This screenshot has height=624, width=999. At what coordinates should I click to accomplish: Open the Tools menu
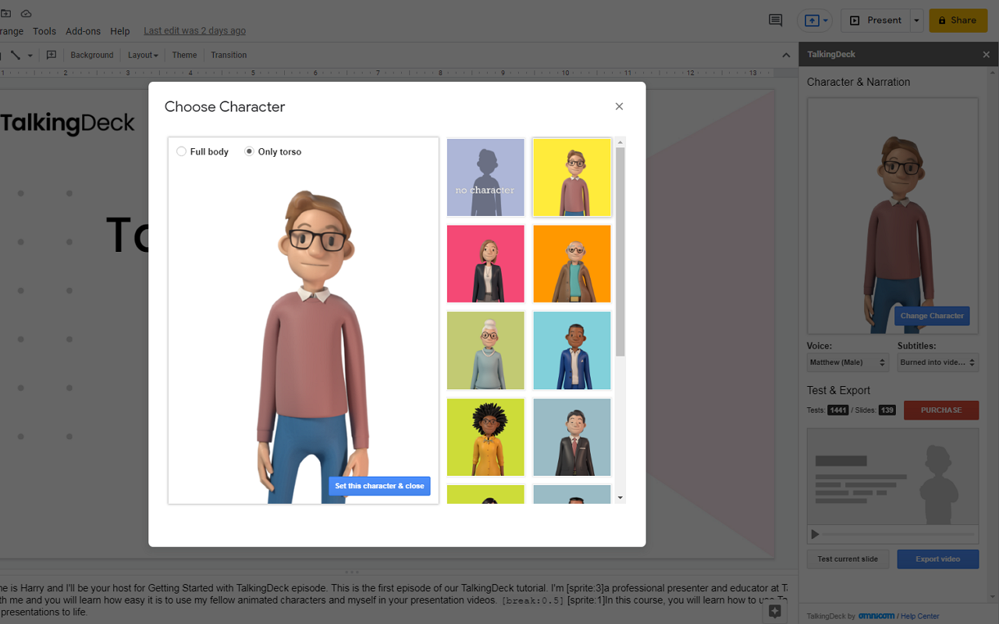click(x=44, y=31)
